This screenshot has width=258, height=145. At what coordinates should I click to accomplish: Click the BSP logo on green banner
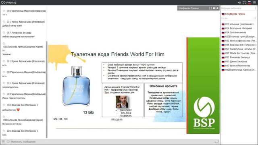pos(204,113)
